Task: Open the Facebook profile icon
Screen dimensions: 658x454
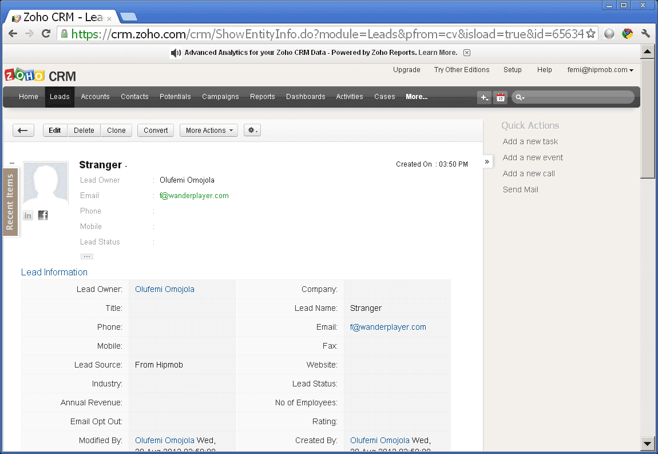Action: (43, 215)
